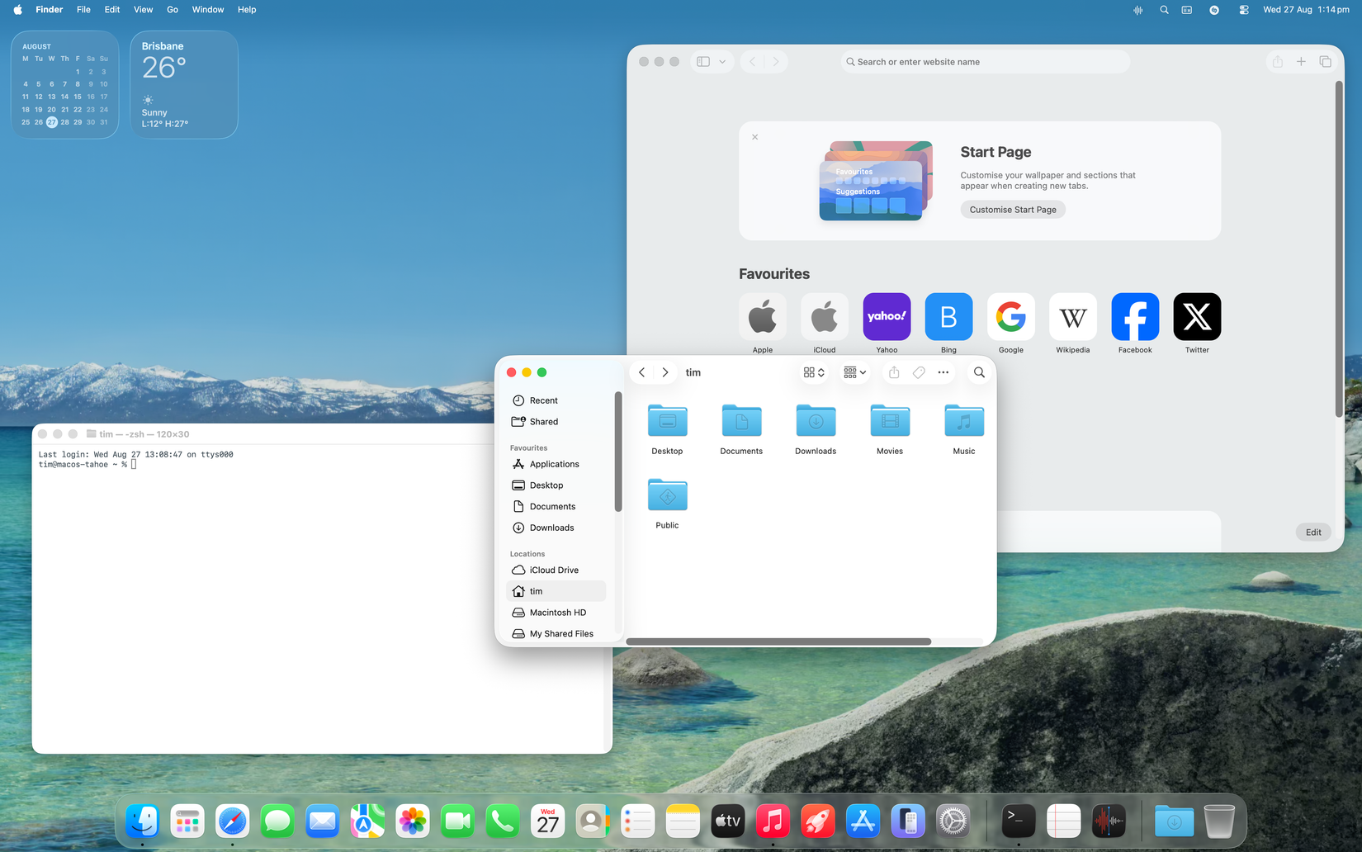1362x852 pixels.
Task: Toggle icon view in the Finder window
Action: coord(809,372)
